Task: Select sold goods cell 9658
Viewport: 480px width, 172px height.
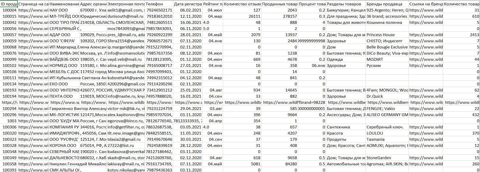Action: [x=279, y=158]
